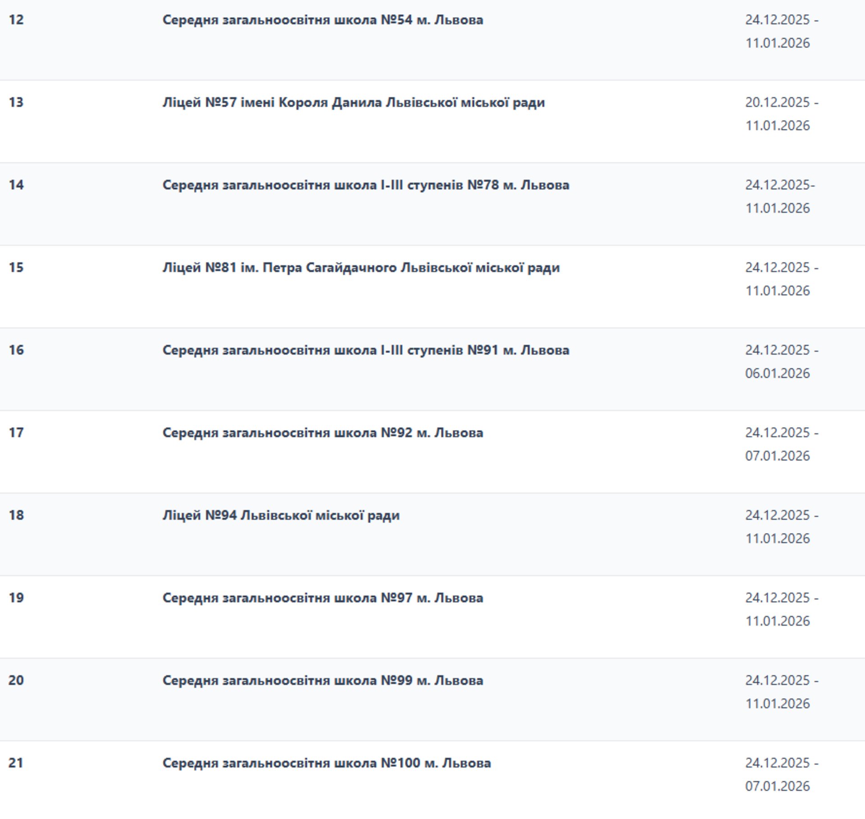Select school І-ІІІ ступенів №91 entry
The width and height of the screenshot is (865, 819).
[366, 350]
